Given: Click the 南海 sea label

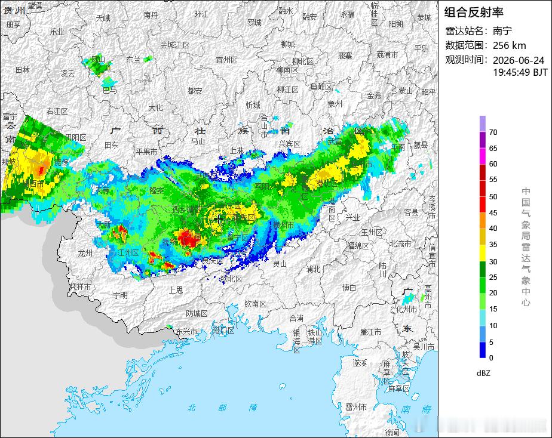Looking at the screenshot, I should 416,409.
